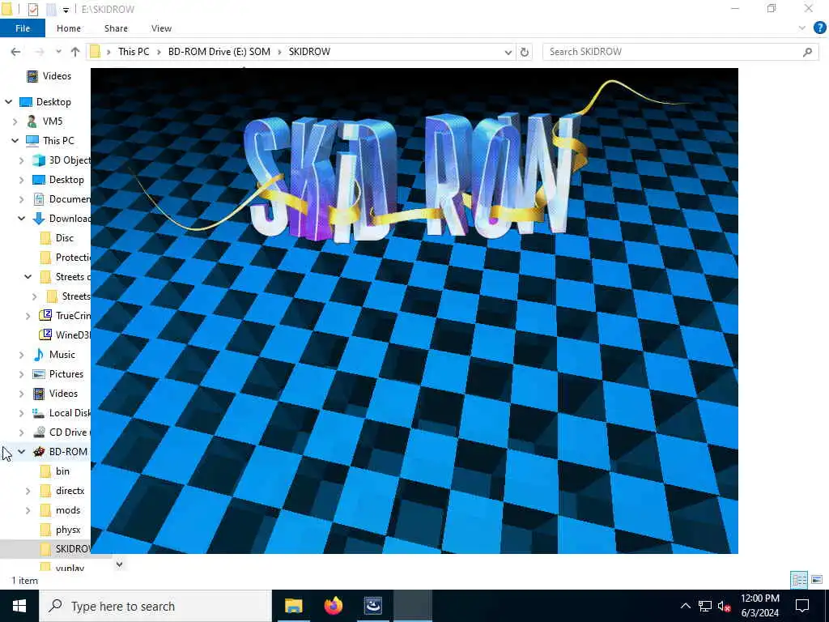The image size is (829, 622).
Task: Go back to the previous folder
Action: pyautogui.click(x=15, y=52)
